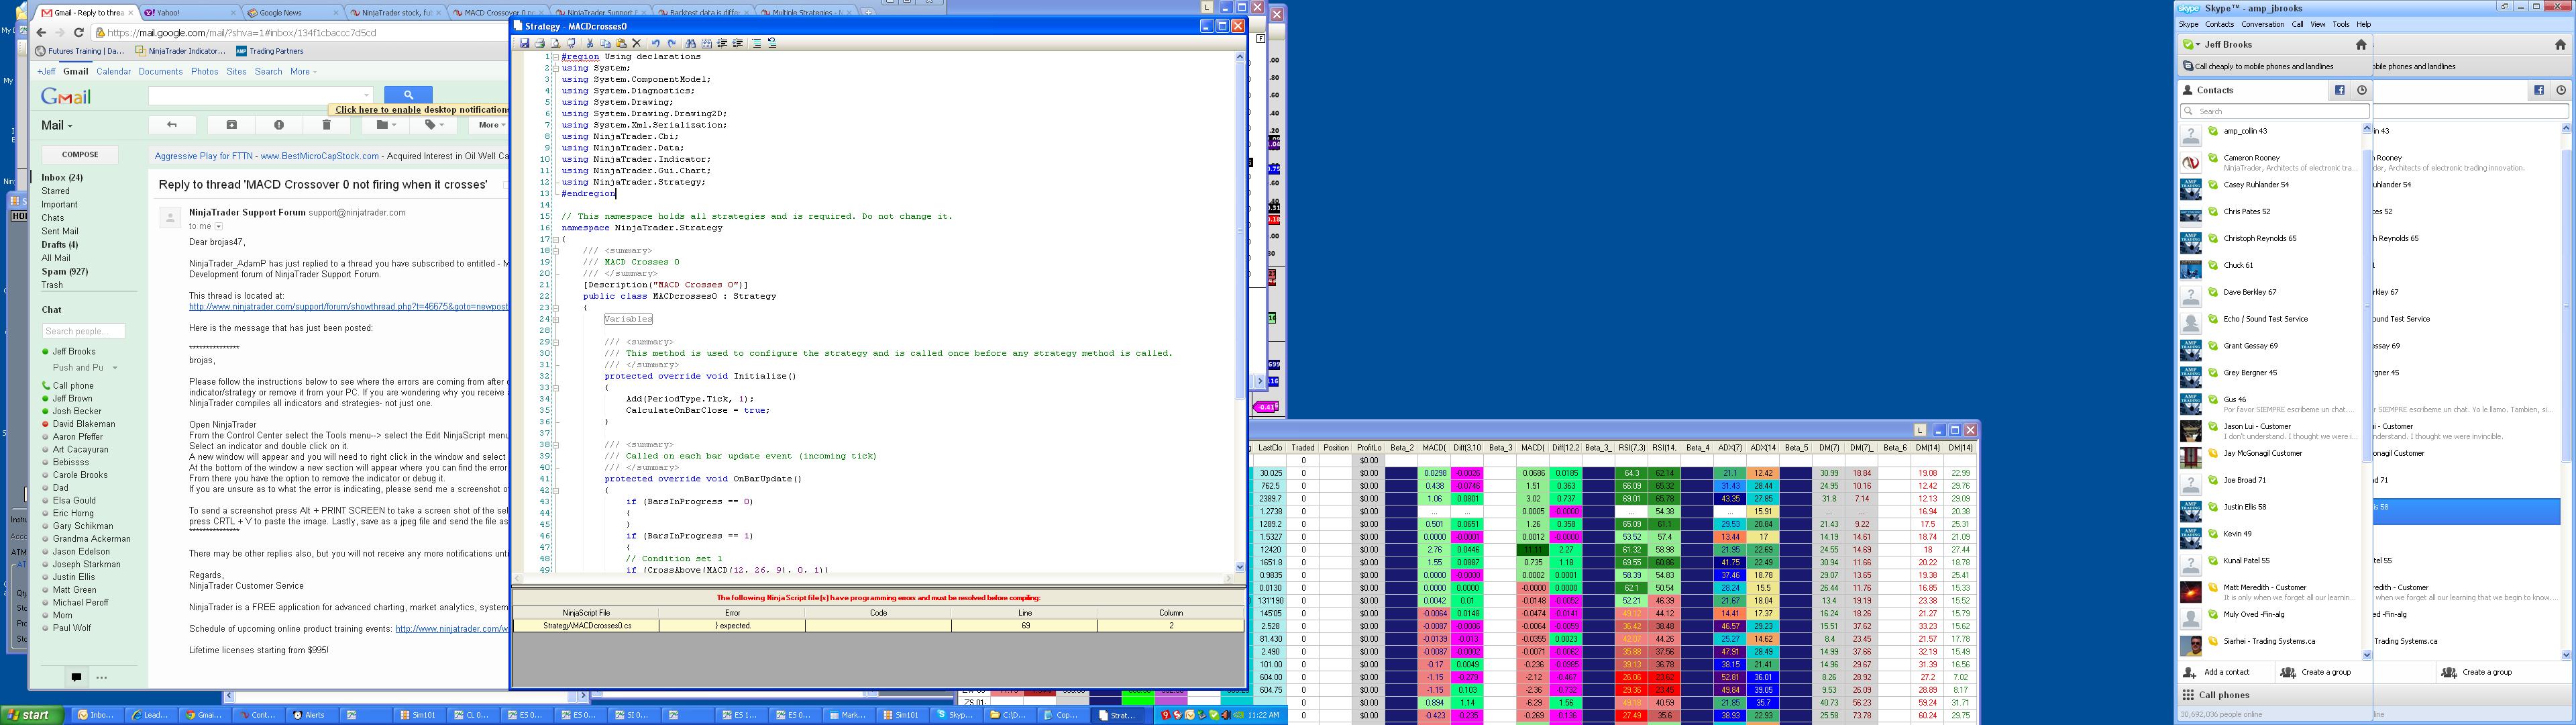Click the Save icon in strategy editor toolbar
Image resolution: width=2576 pixels, height=725 pixels.
[x=525, y=44]
